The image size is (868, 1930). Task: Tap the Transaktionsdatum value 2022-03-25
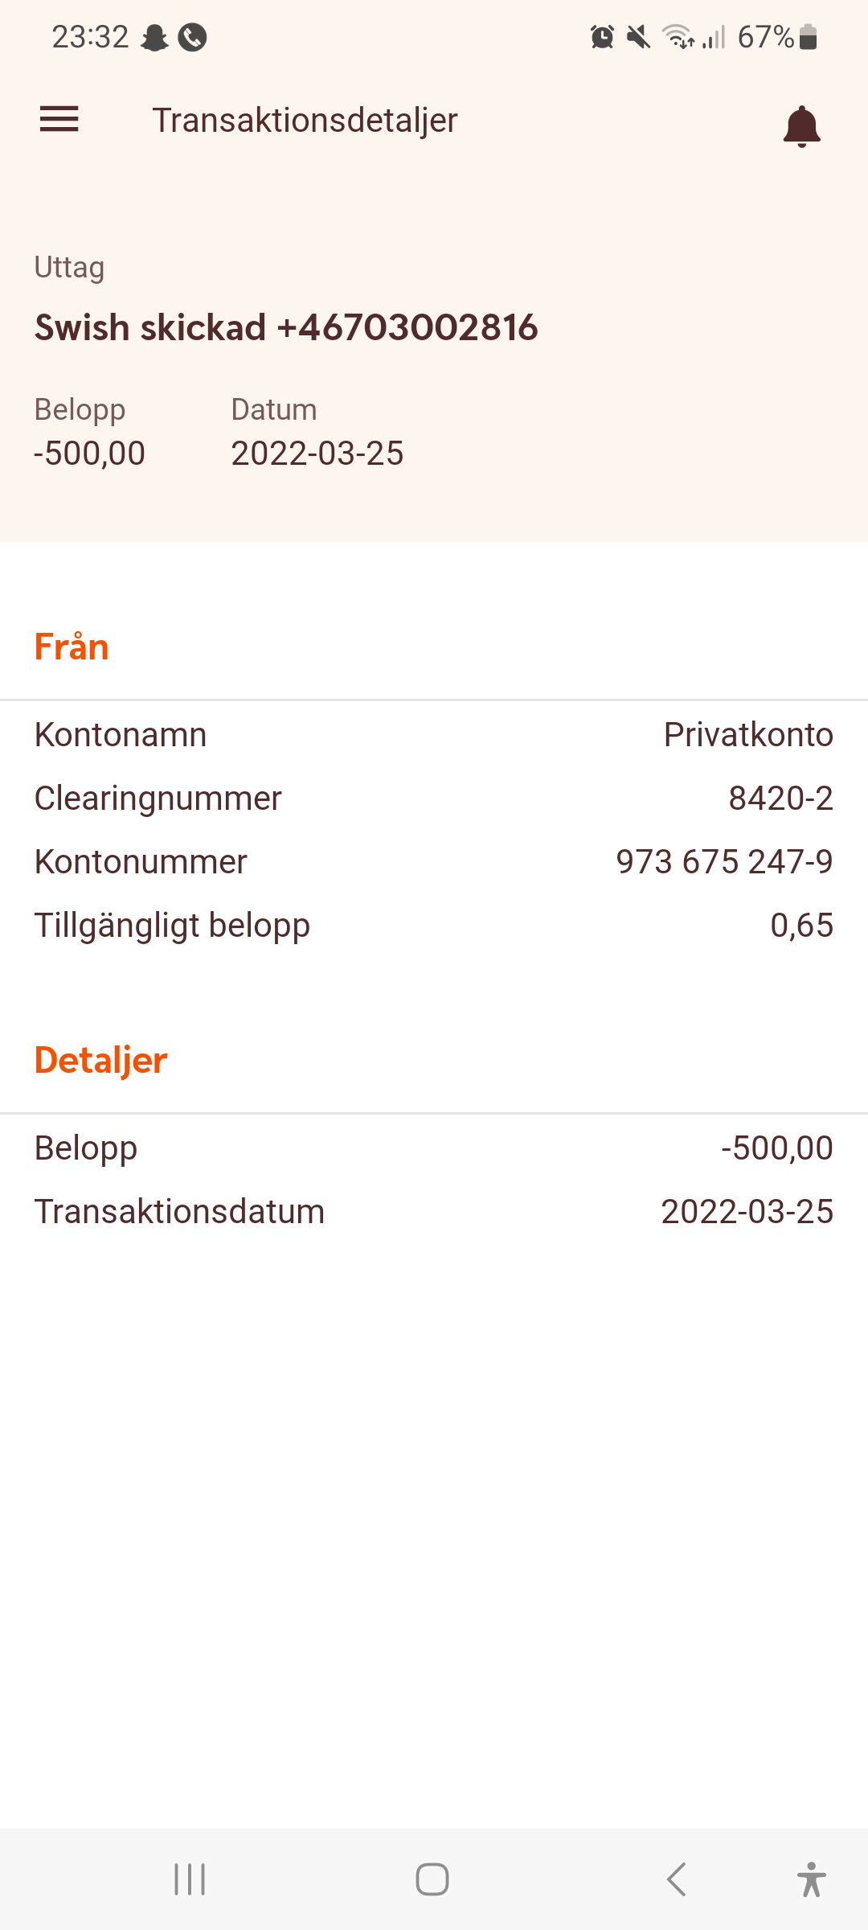(x=747, y=1212)
